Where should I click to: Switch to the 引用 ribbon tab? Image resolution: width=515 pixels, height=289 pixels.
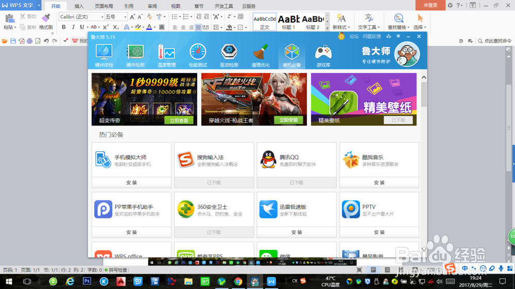[129, 6]
